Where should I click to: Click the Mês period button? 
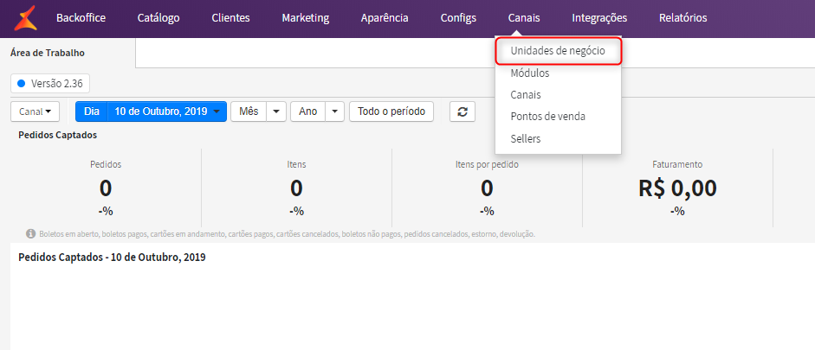249,111
